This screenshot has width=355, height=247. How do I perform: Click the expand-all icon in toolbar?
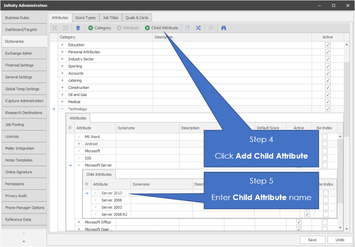[x=55, y=28]
